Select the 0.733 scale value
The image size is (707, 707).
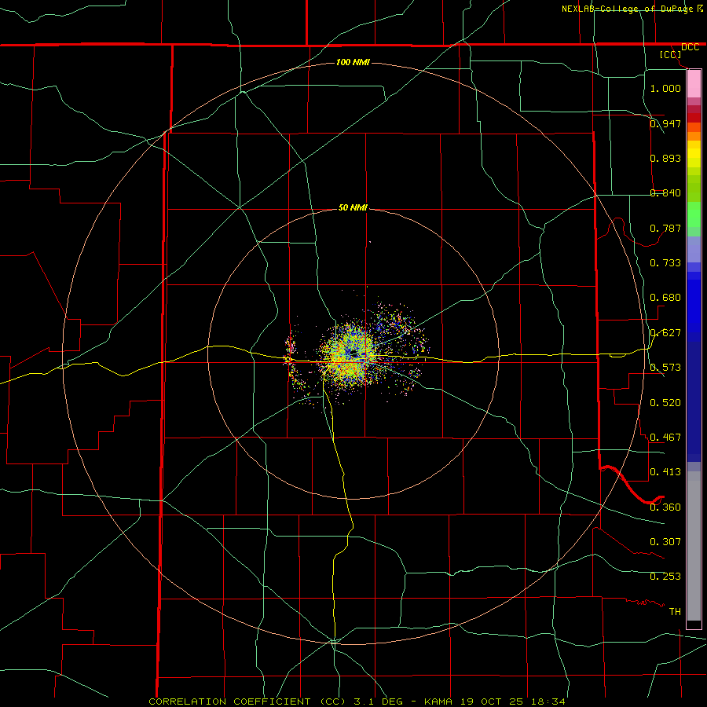click(665, 263)
